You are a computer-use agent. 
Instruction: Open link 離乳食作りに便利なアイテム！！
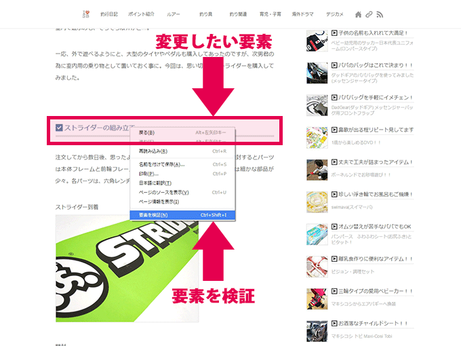coord(376,259)
